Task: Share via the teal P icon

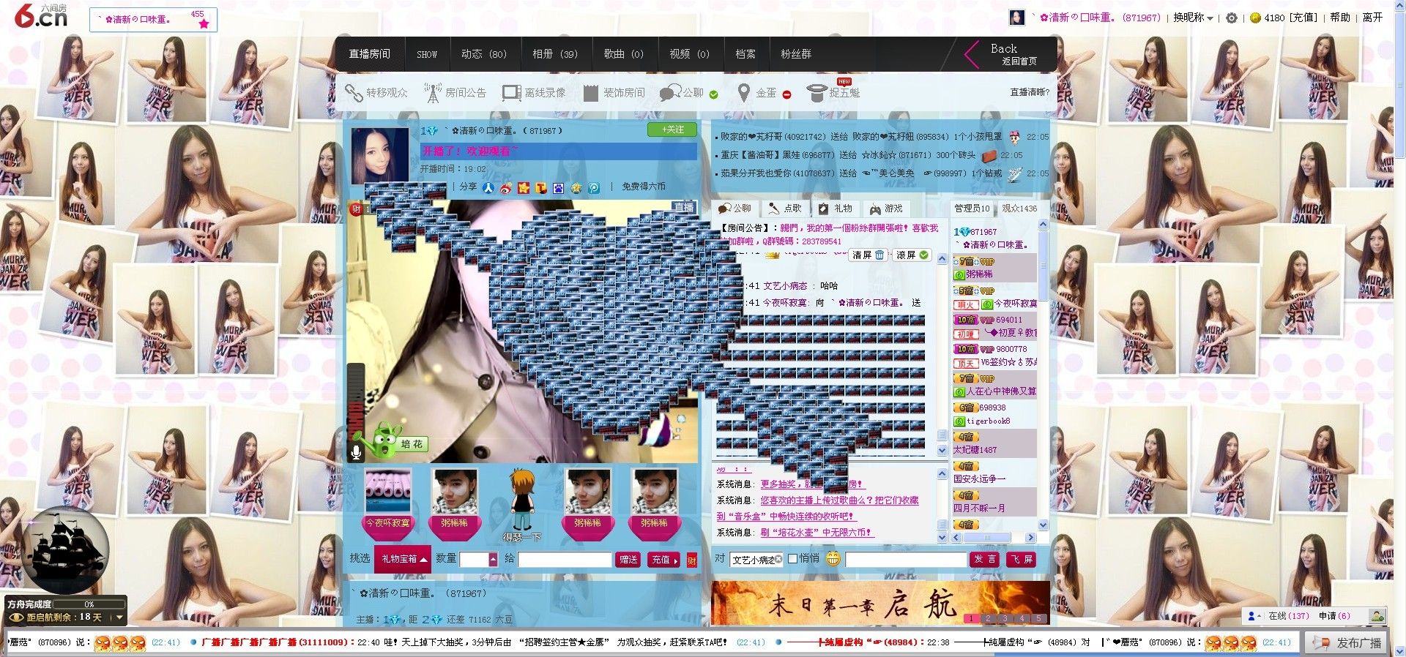Action: coord(594,188)
